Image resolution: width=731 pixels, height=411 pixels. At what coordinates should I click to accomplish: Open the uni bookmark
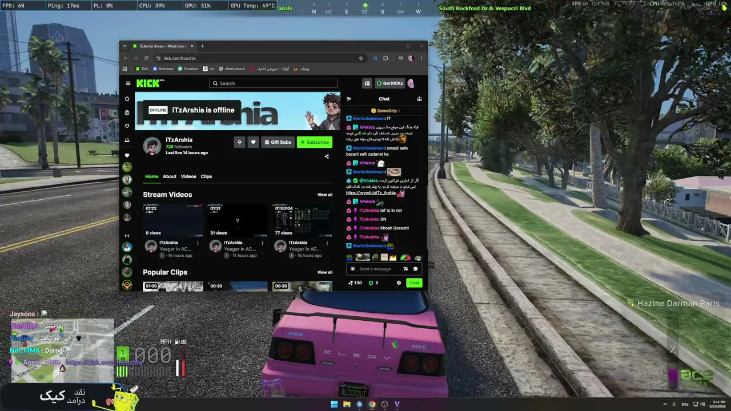pyautogui.click(x=208, y=69)
